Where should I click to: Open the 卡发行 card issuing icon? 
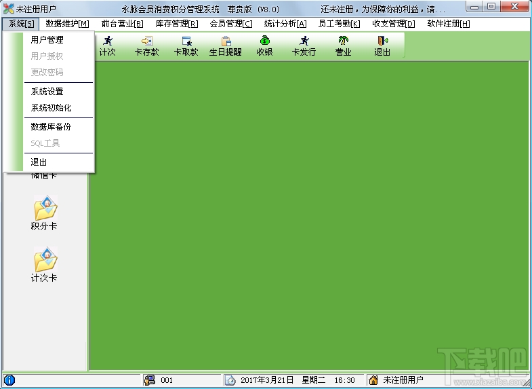pyautogui.click(x=304, y=41)
